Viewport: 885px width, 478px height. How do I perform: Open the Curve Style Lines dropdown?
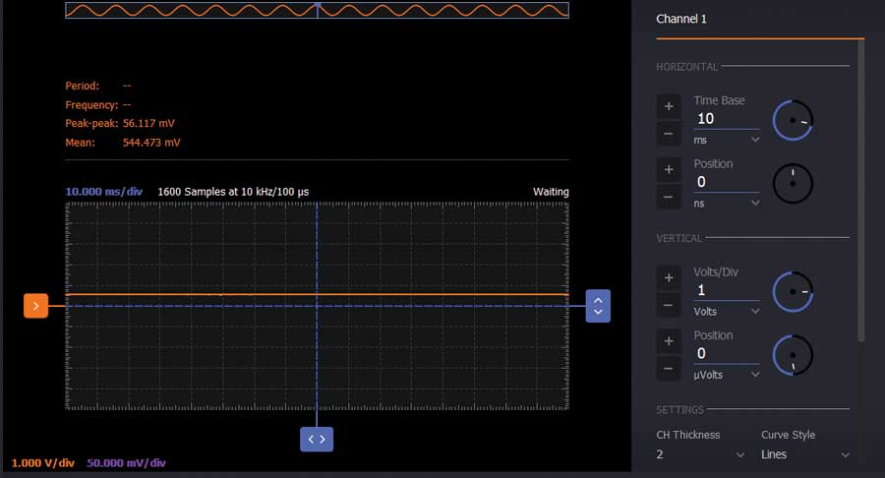coord(805,454)
